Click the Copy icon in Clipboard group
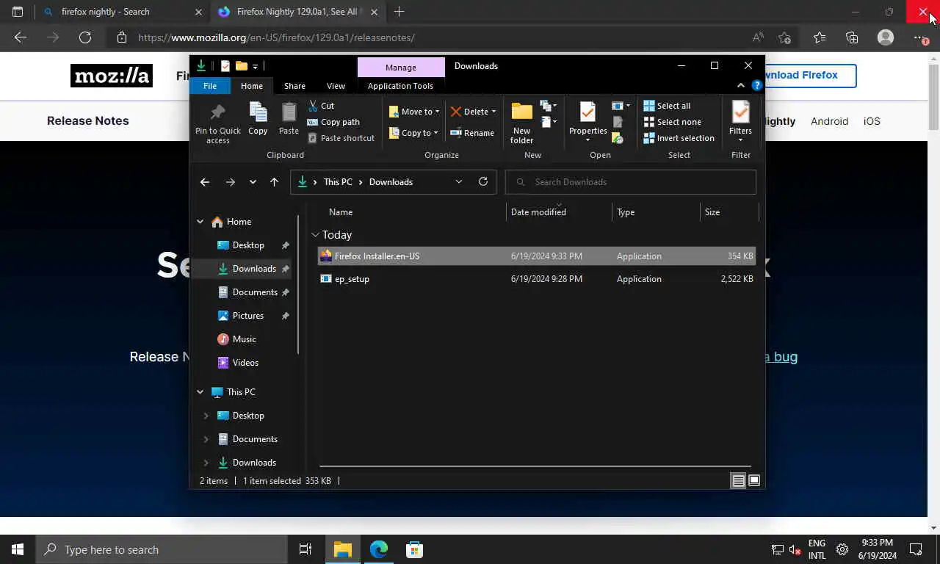This screenshot has width=940, height=564. pyautogui.click(x=258, y=119)
